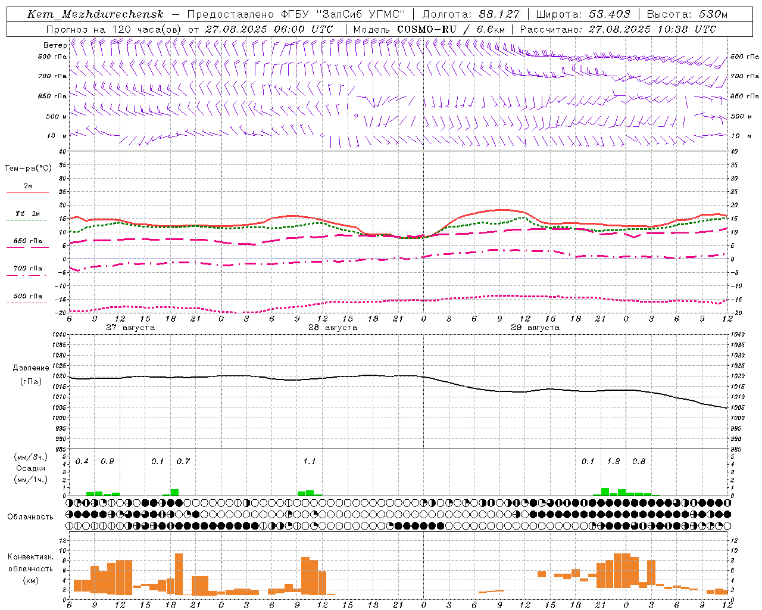Click the 'Облачность' cloudiness label

(x=30, y=517)
